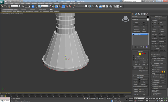Select When Rendering update option
Viewport: 168px width, 102px height.
[152, 93]
